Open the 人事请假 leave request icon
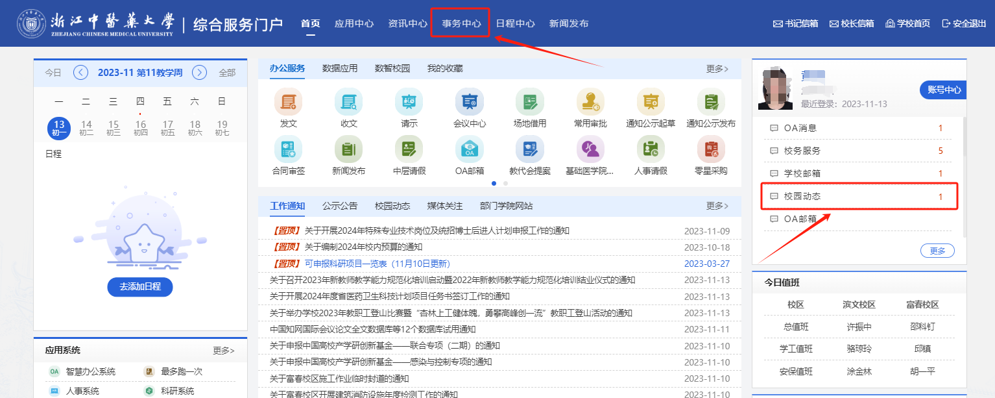The height and width of the screenshot is (398, 995). point(651,150)
